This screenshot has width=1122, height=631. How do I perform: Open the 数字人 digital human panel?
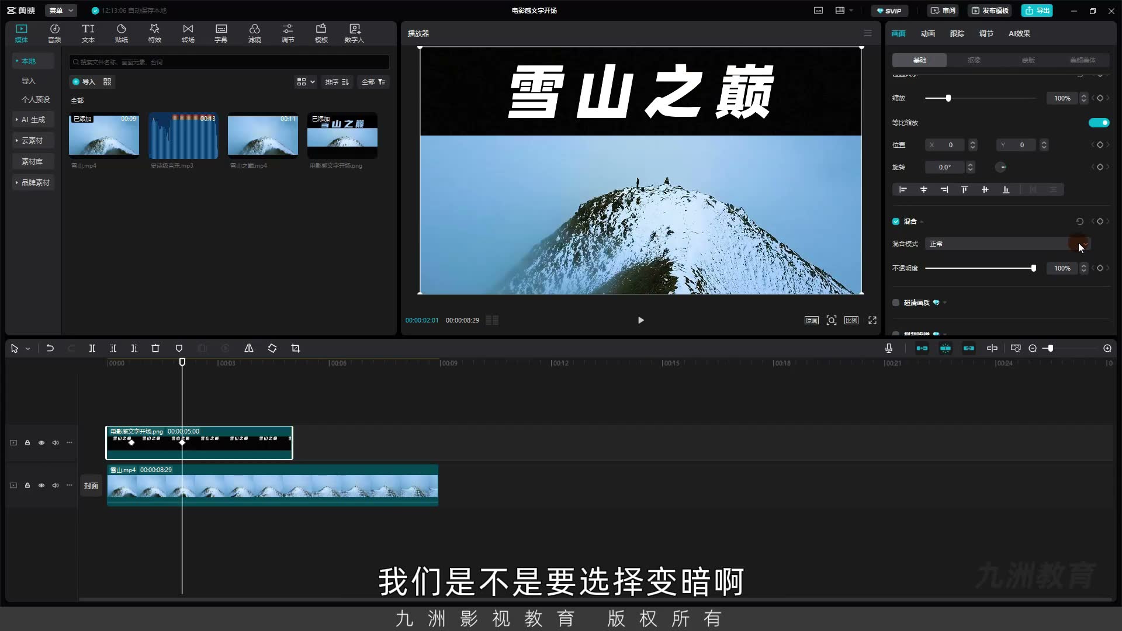click(354, 33)
